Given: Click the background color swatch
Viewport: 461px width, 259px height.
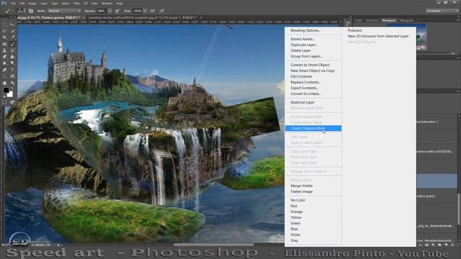Looking at the screenshot, I should pos(9,94).
